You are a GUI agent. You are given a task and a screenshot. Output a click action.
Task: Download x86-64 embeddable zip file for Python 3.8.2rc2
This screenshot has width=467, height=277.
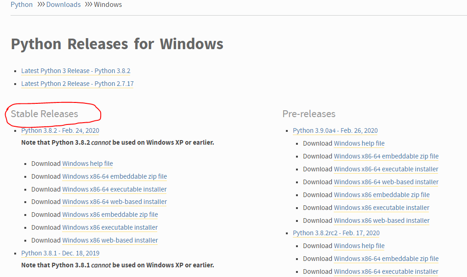[x=386, y=259]
